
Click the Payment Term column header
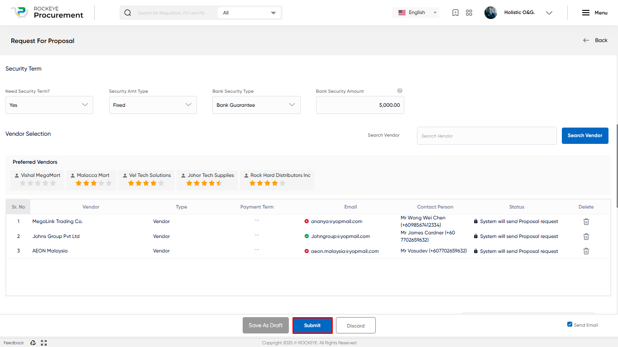(x=257, y=207)
